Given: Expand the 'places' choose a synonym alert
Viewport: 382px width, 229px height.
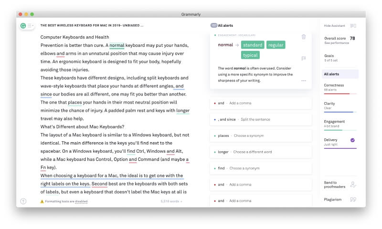Looking at the screenshot, I should tap(260, 135).
